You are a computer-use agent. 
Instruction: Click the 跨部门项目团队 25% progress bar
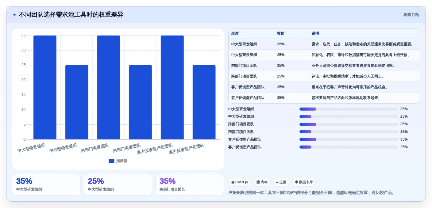pos(349,132)
